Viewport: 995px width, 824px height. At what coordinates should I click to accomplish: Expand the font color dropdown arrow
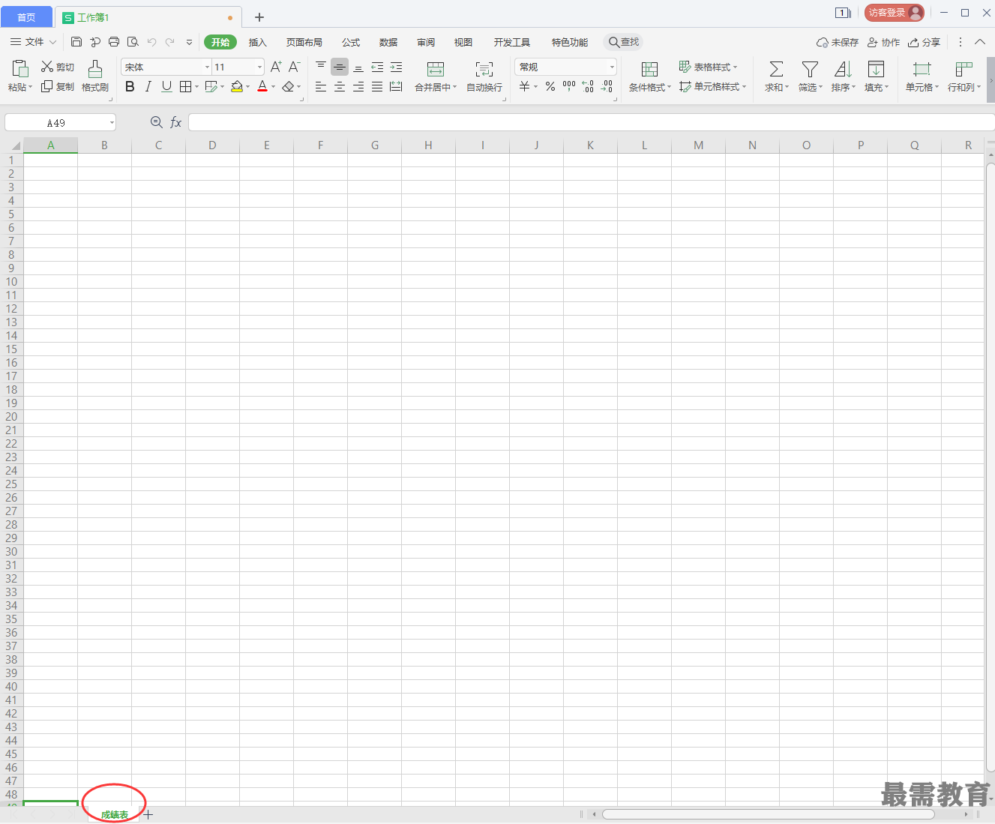(274, 87)
